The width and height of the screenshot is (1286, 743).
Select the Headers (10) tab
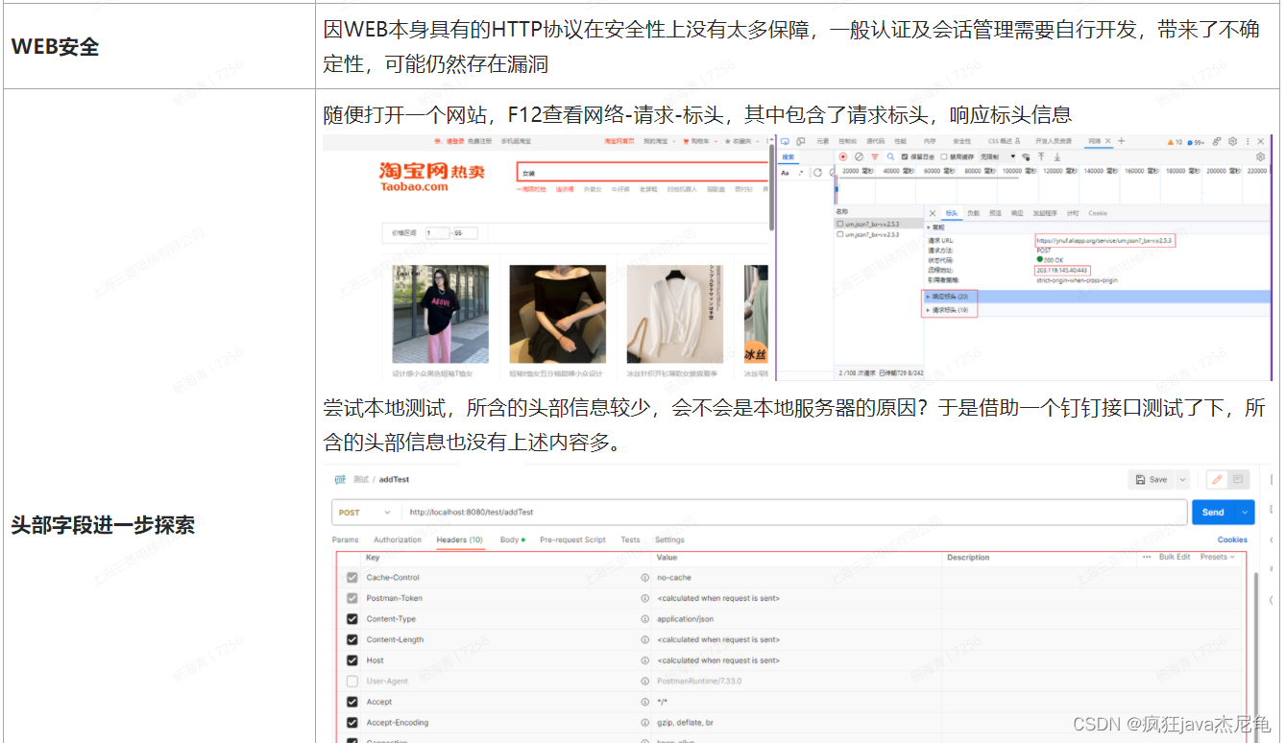tap(460, 539)
